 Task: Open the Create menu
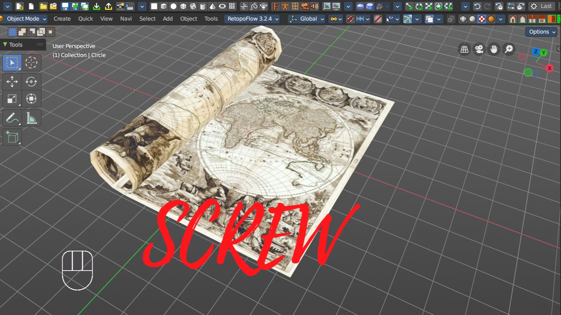point(62,19)
